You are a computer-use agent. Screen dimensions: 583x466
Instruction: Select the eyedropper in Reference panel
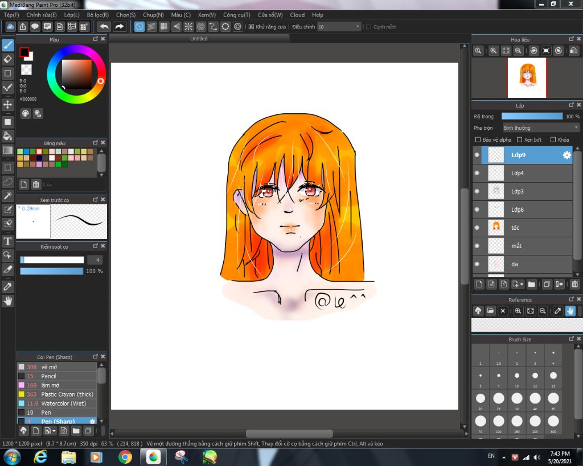click(558, 311)
